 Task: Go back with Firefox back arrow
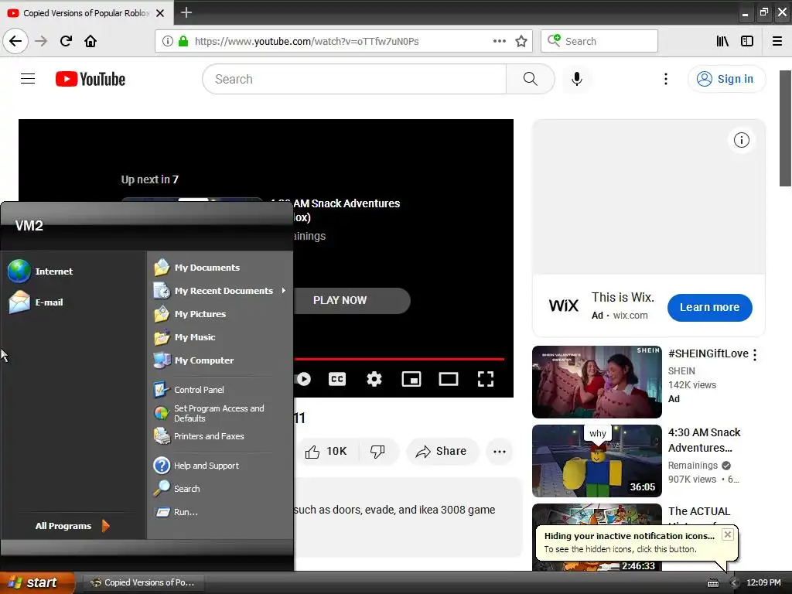[x=15, y=41]
